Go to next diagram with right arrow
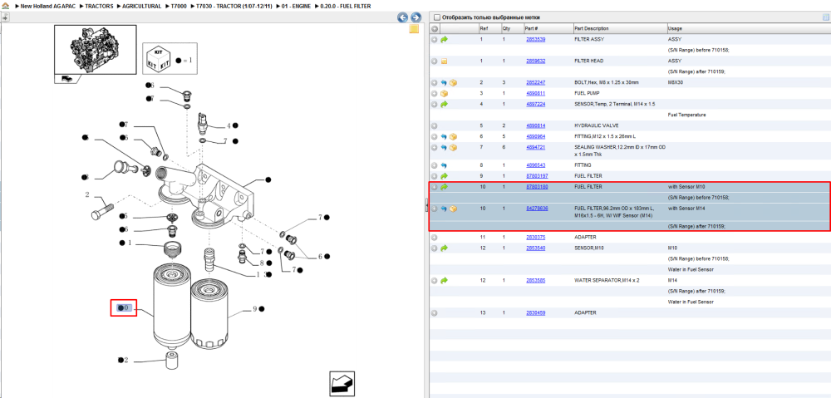Image resolution: width=831 pixels, height=398 pixels. [x=416, y=17]
